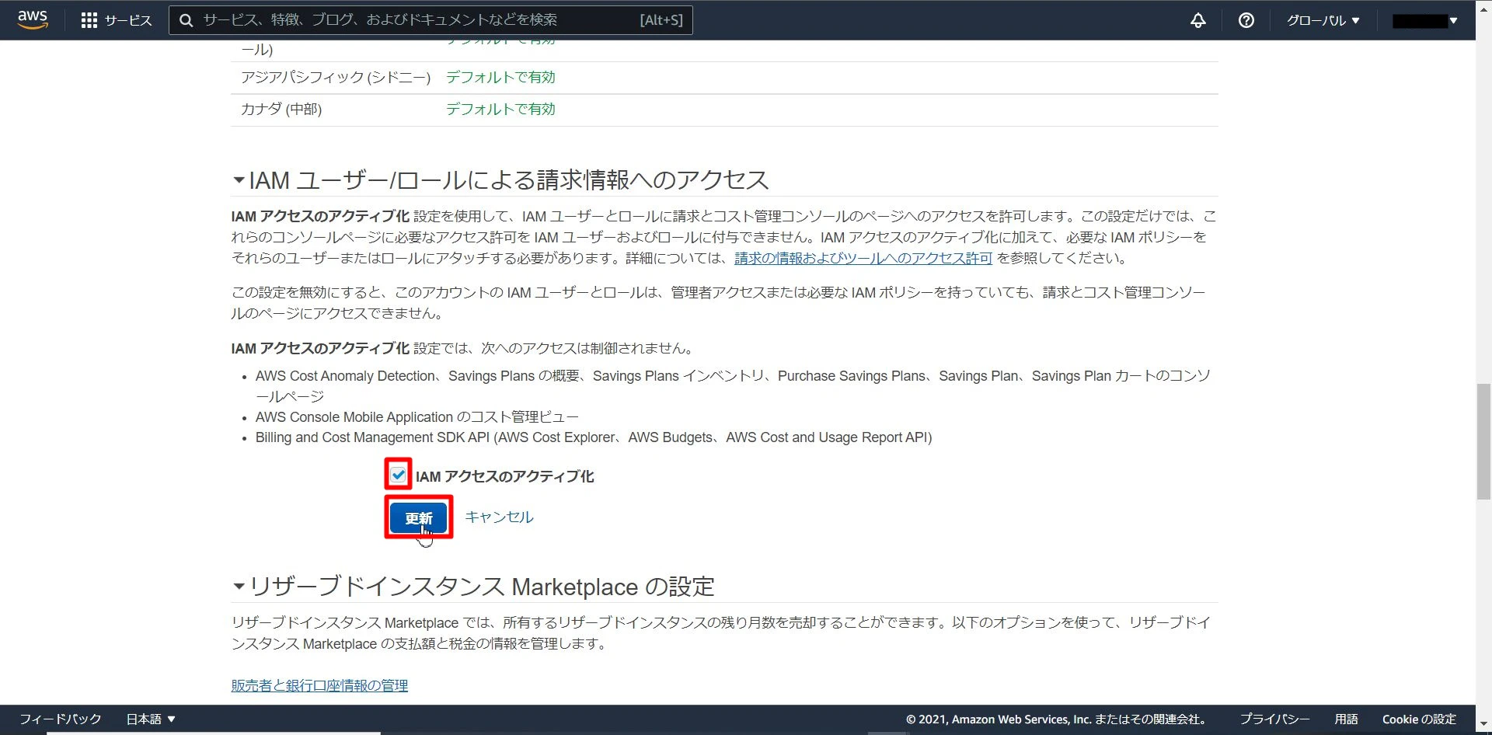Viewport: 1492px width, 735px height.
Task: Open the help question mark icon
Action: pos(1246,20)
